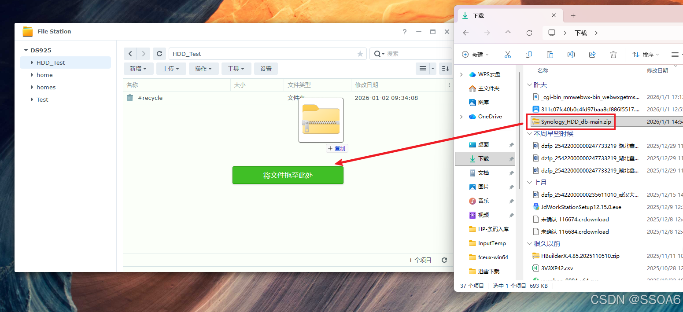This screenshot has width=683, height=312.
Task: Open the 操作 dropdown menu
Action: tap(203, 69)
